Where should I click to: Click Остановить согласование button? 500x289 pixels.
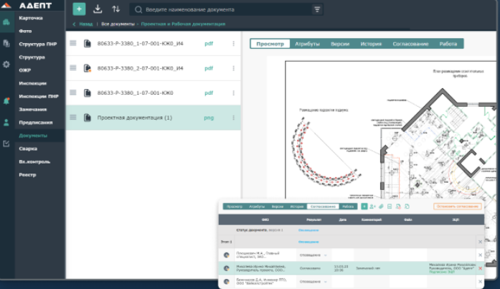tap(458, 207)
